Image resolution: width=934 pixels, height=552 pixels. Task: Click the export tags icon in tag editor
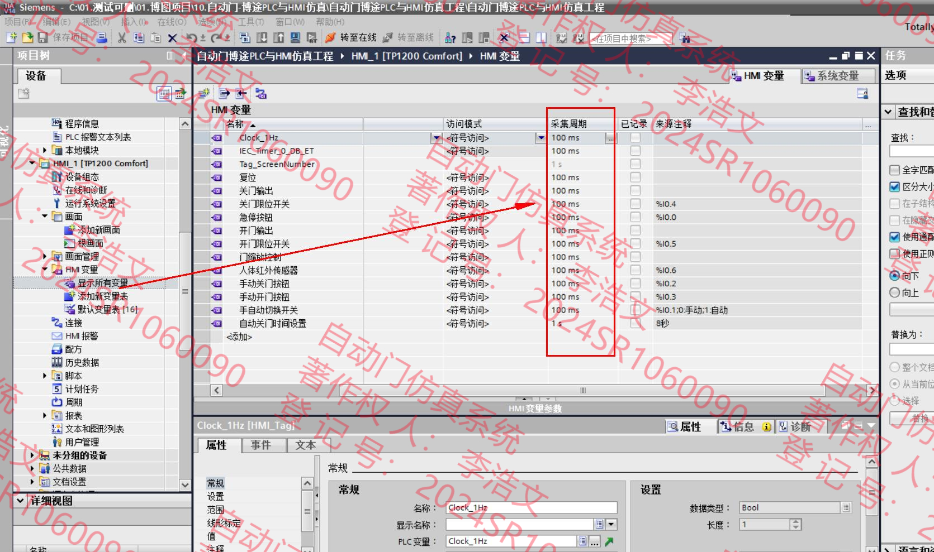pyautogui.click(x=224, y=93)
